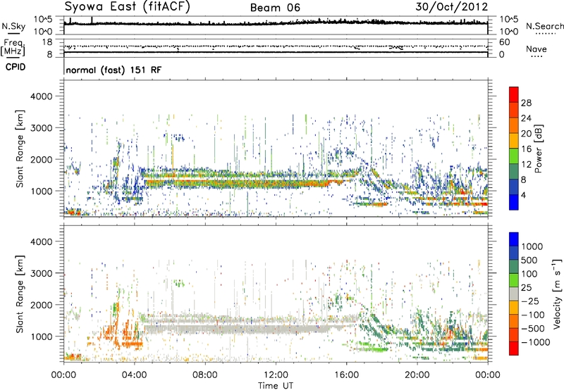Click the '08:00' time tick label

205,375
